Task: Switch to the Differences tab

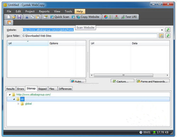Action: 65,89
